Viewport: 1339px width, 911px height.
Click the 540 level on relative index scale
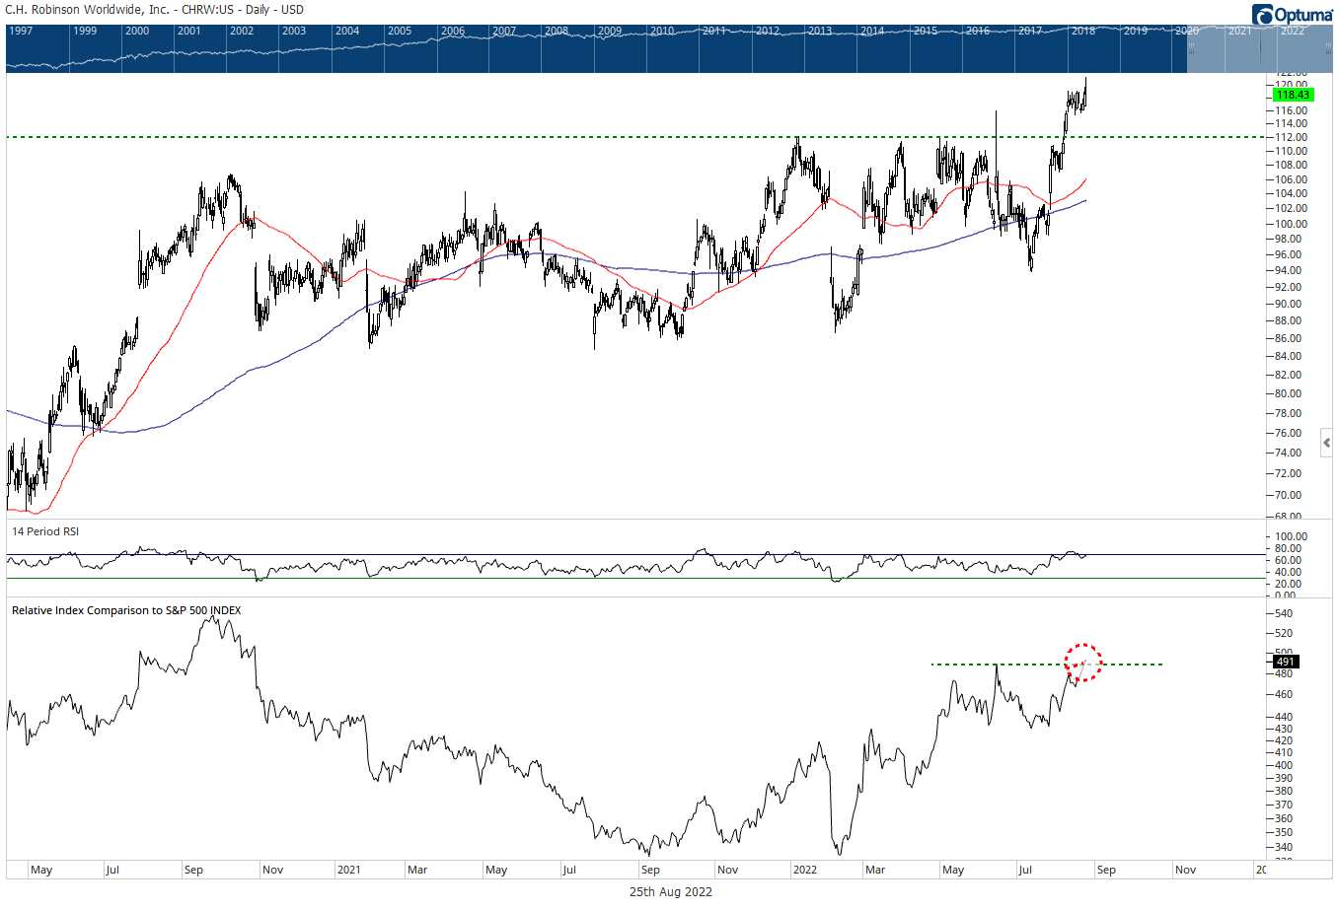(x=1284, y=614)
